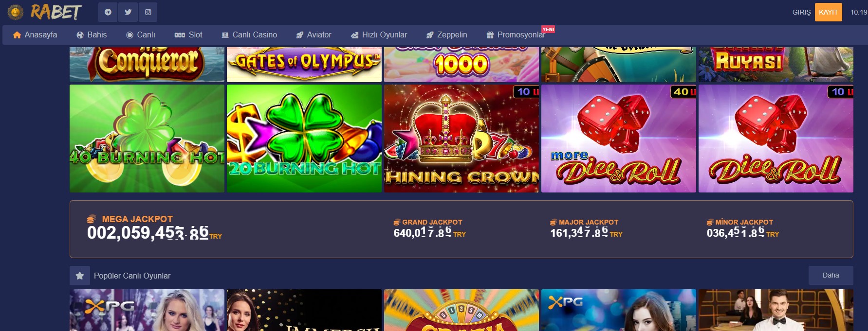868x331 pixels.
Task: Open the Instagram social icon
Action: coord(148,12)
